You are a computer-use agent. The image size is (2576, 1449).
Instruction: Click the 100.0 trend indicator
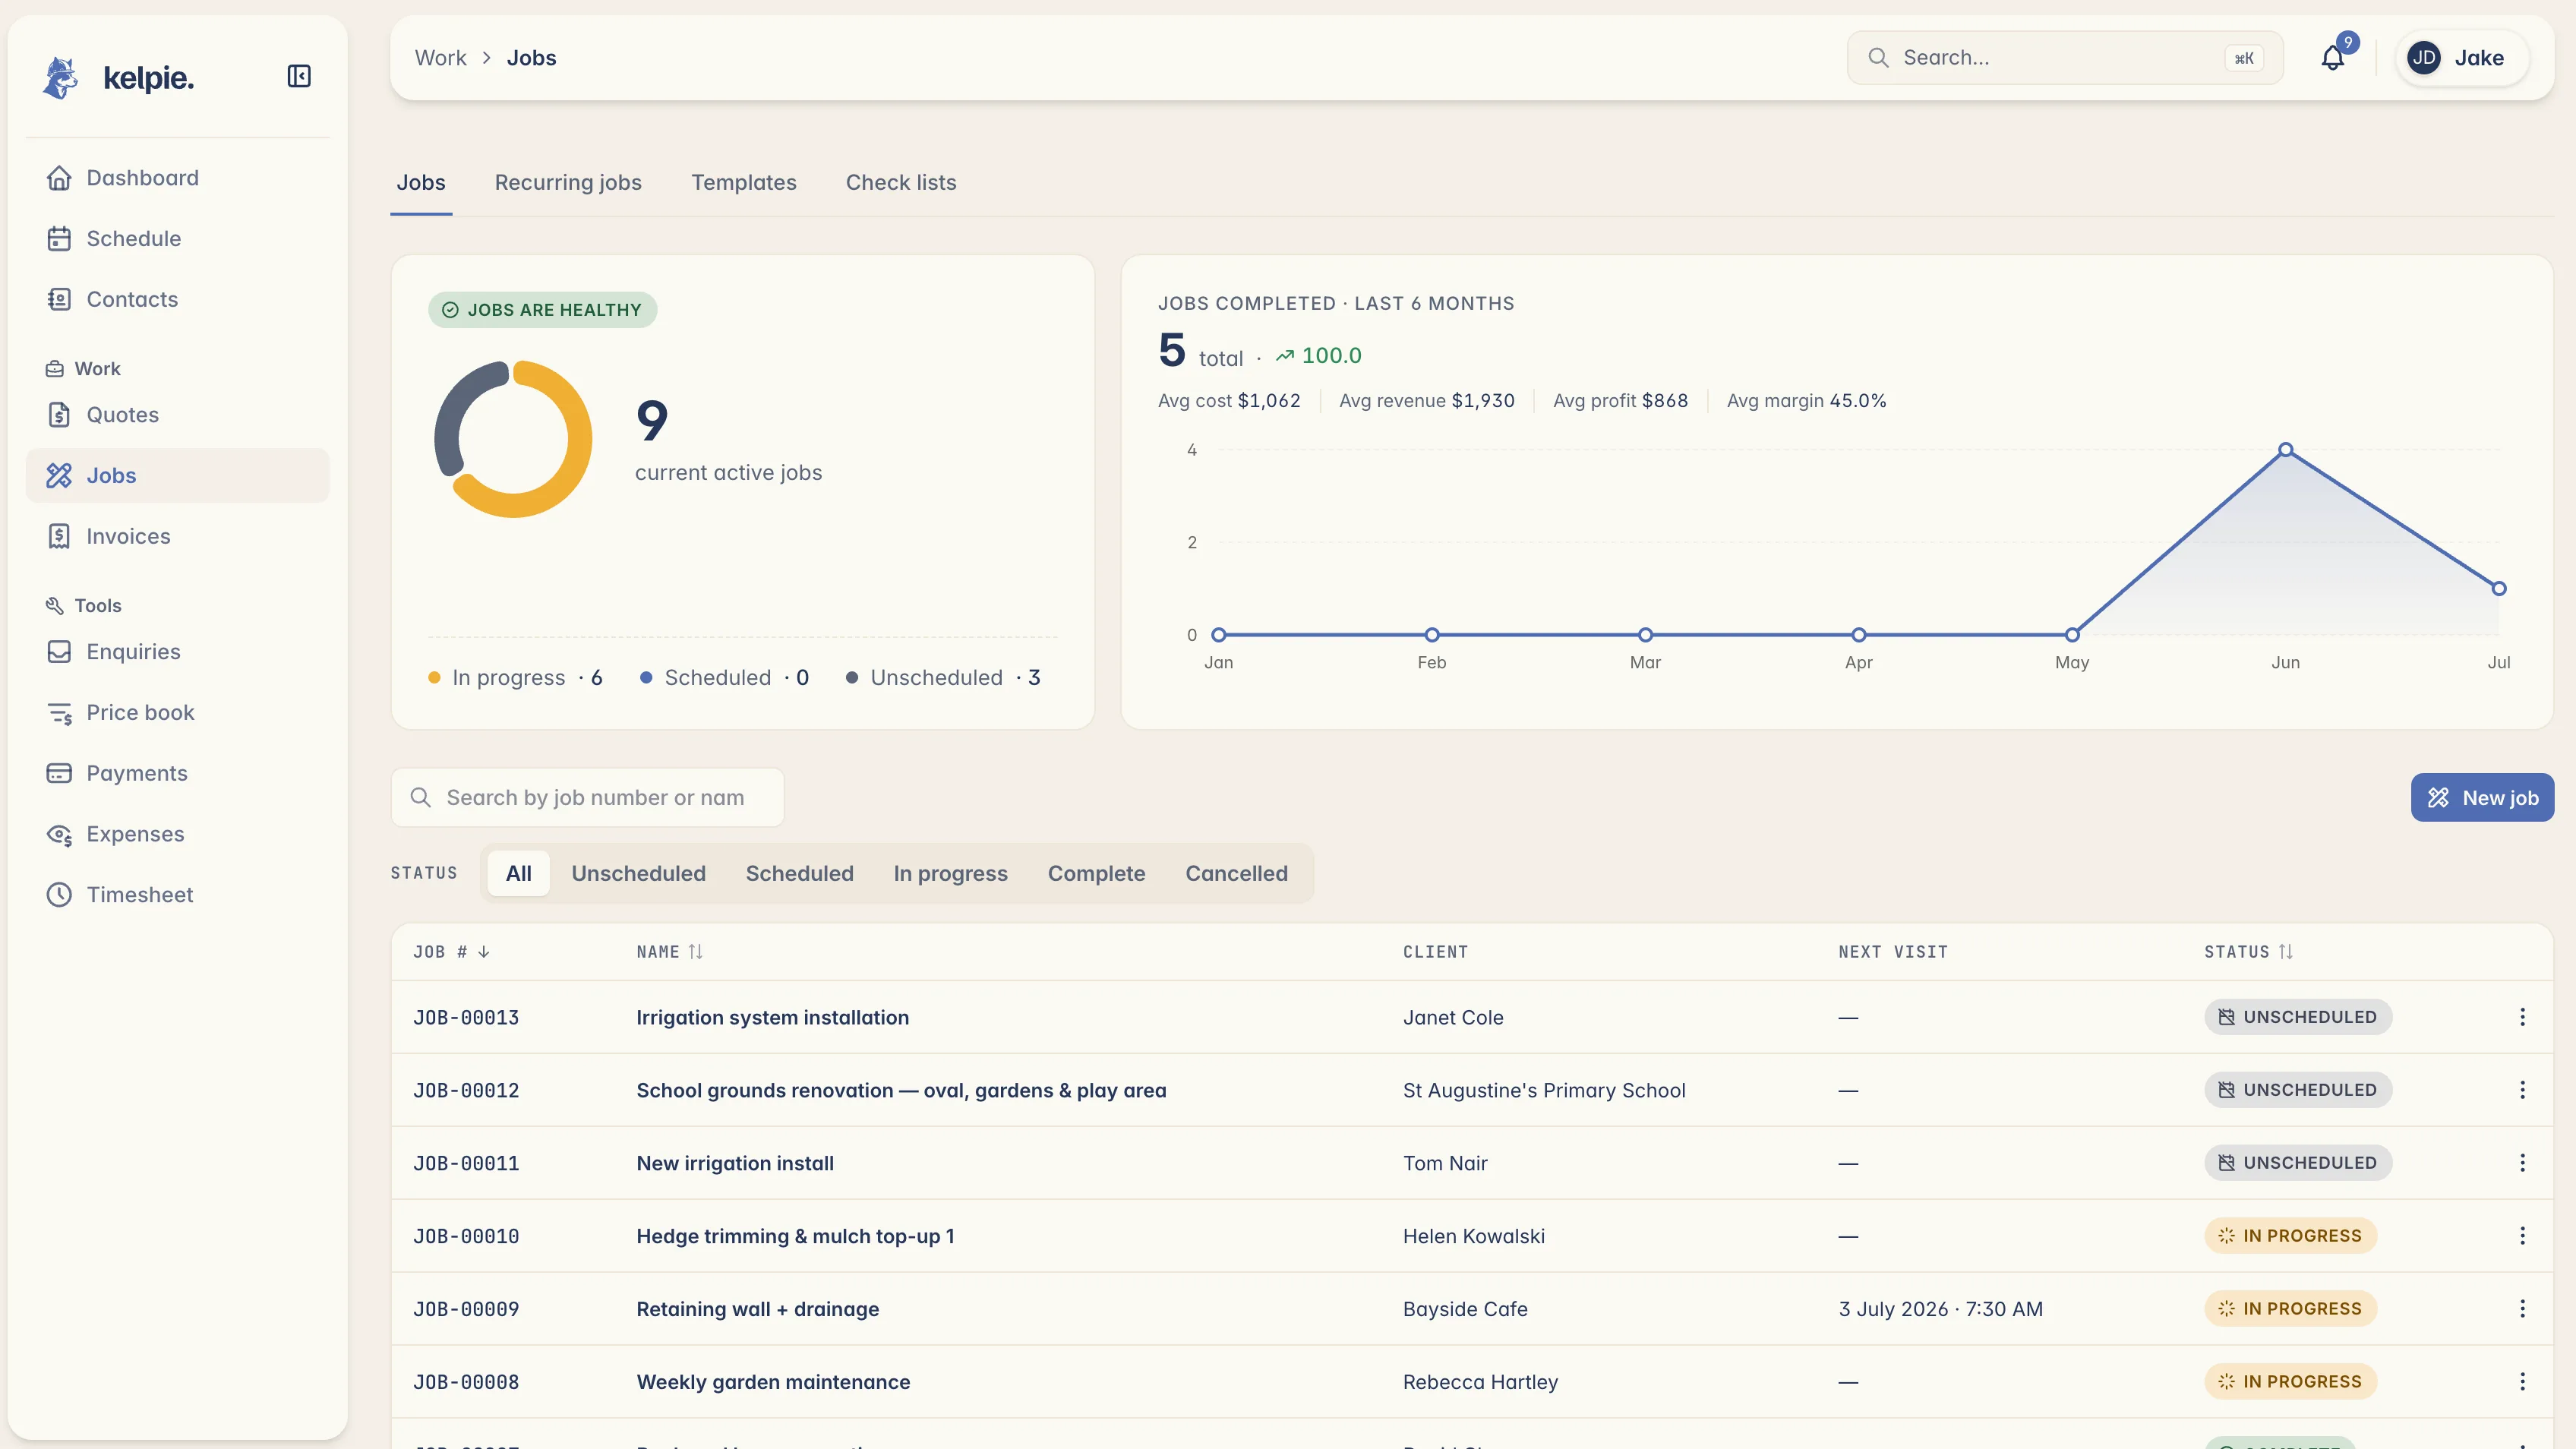(x=1318, y=356)
